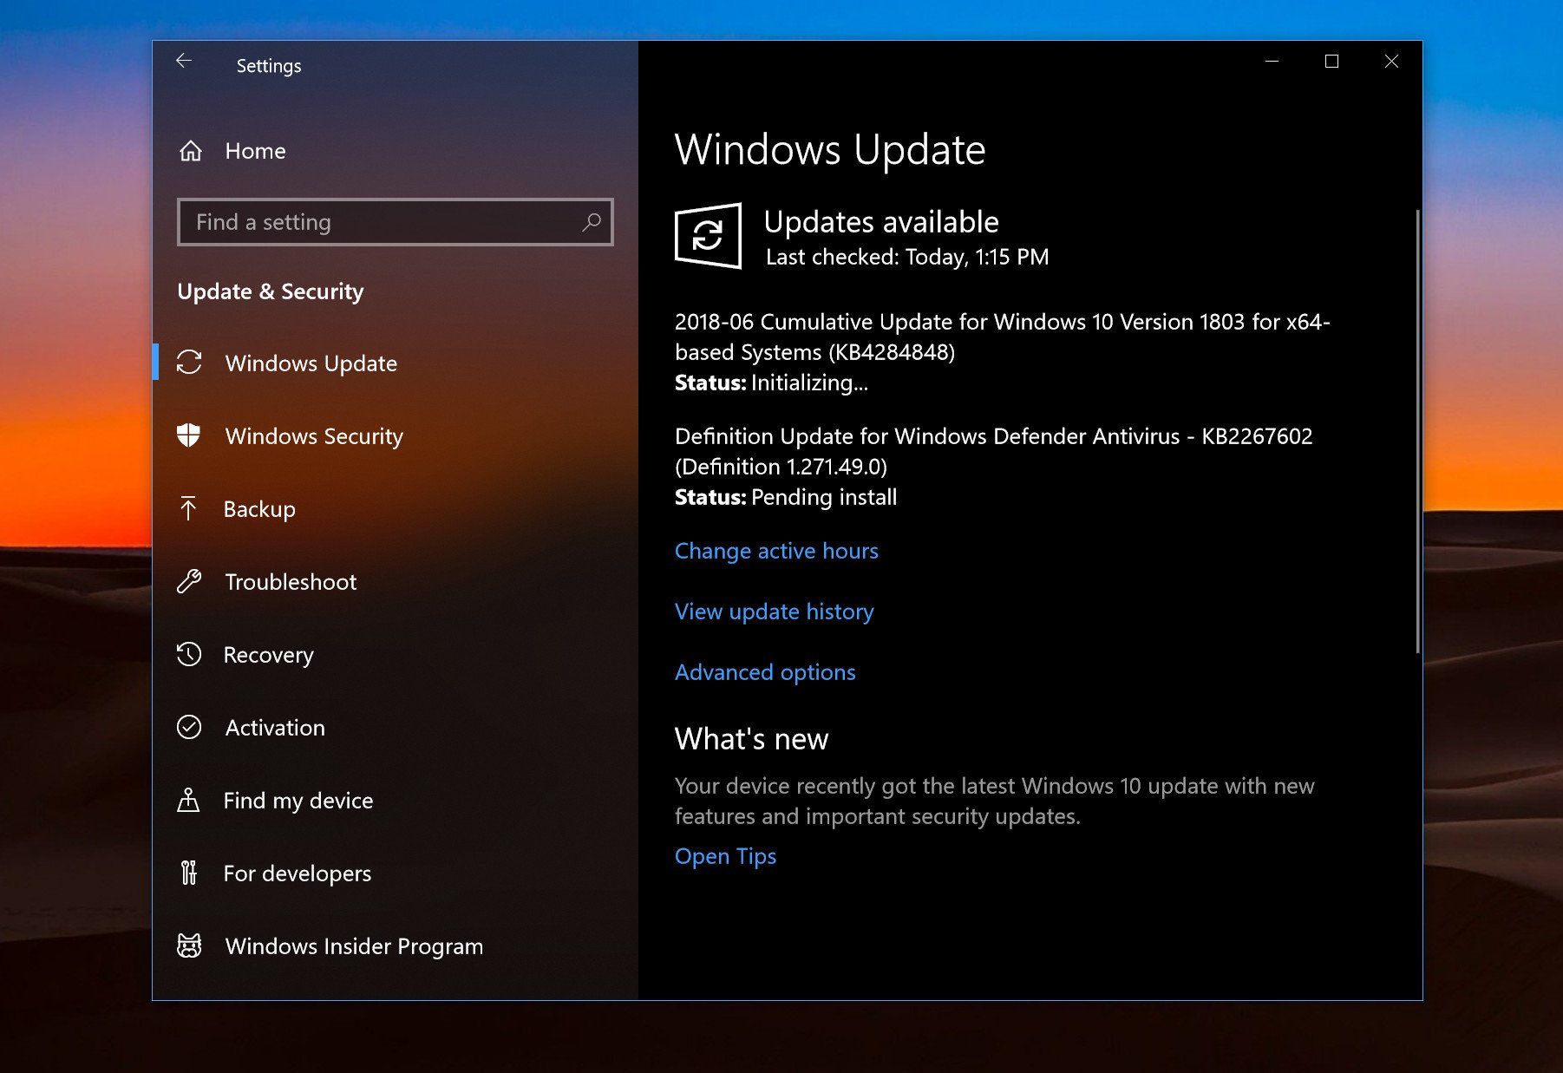Click the Windows Update sync icon in sidebar
This screenshot has height=1073, width=1563.
click(189, 363)
